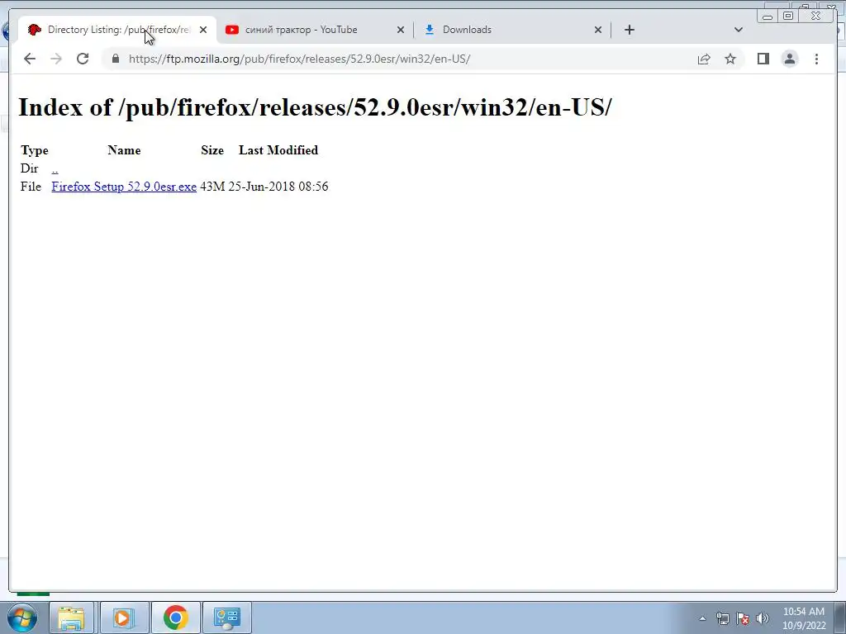Close the Directory Listing tab
Viewport: 846px width, 634px height.
pos(203,30)
